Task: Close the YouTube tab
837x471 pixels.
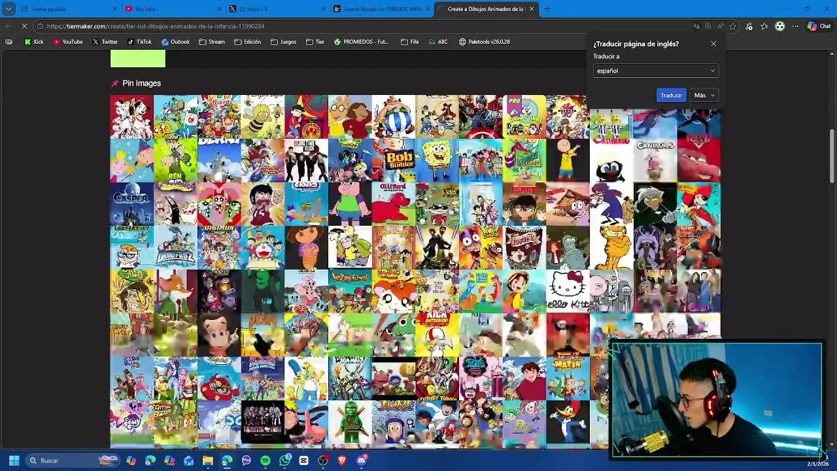Action: click(220, 9)
